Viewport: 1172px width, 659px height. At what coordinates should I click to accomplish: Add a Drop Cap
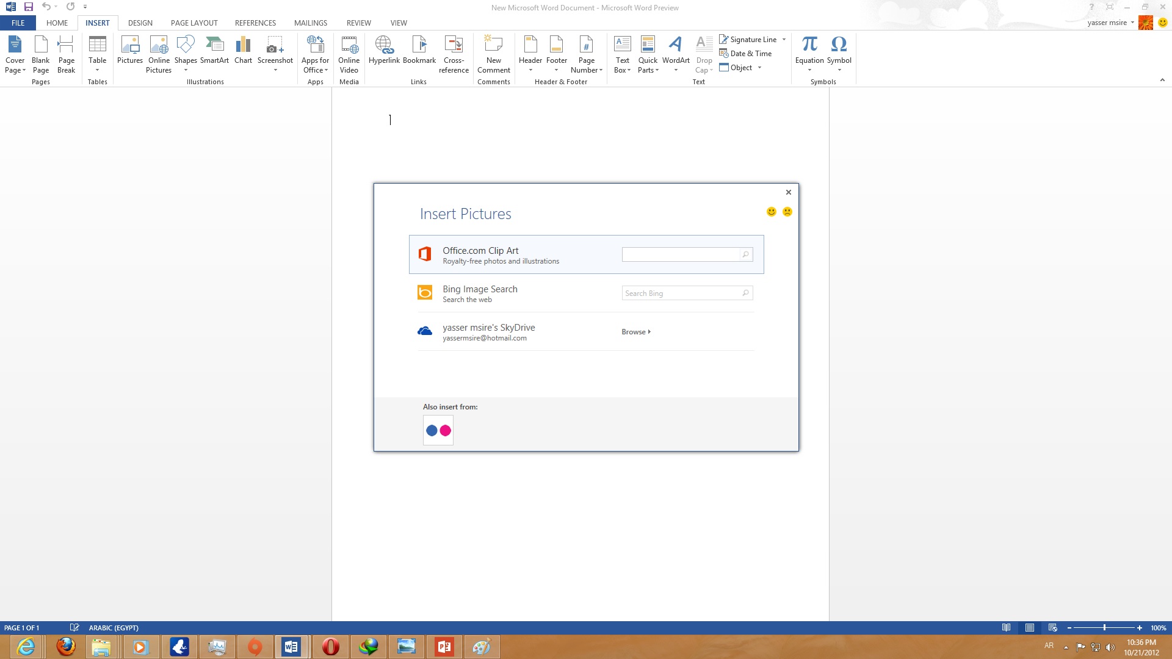tap(704, 54)
